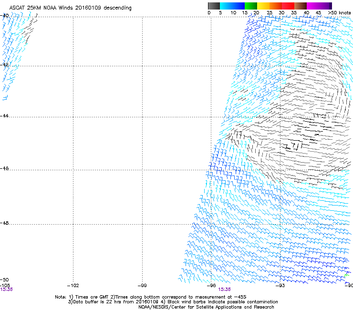Click legend label "20"

[x=257, y=13]
